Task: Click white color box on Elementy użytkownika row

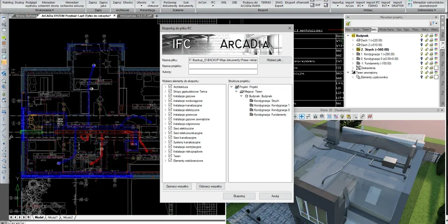Action: [x=436, y=77]
